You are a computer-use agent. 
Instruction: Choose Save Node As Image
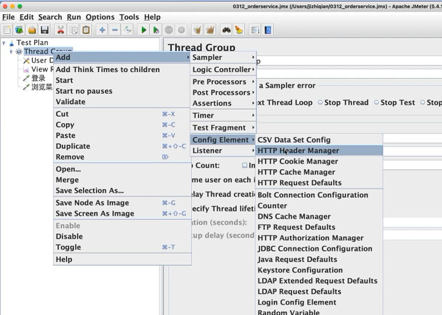pos(122,203)
